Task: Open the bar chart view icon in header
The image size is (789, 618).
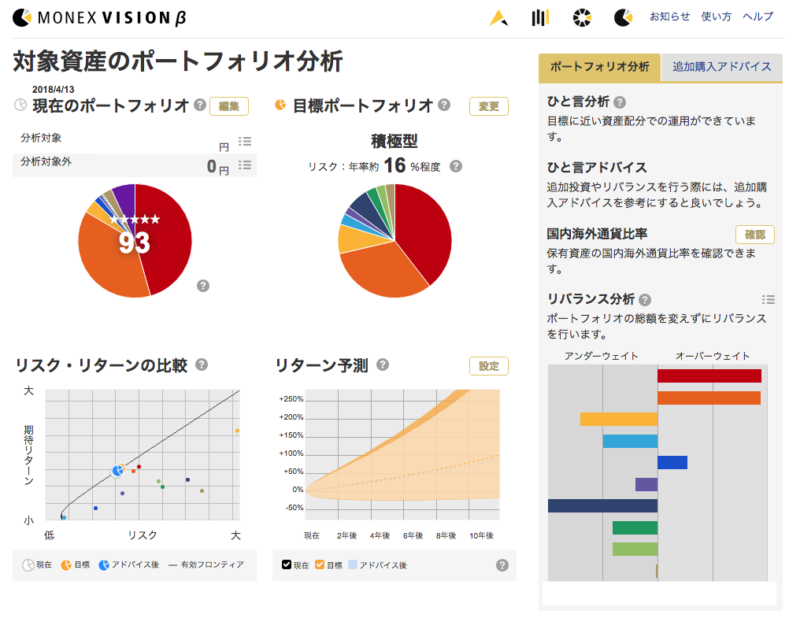Action: (x=541, y=17)
